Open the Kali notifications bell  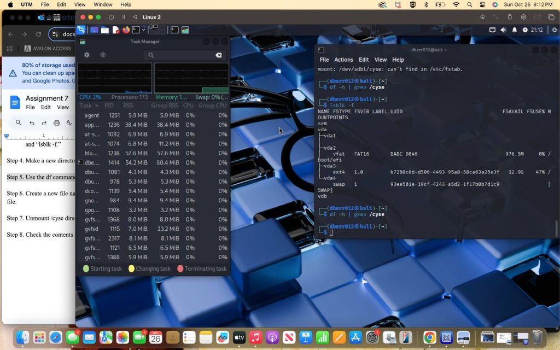pyautogui.click(x=515, y=30)
